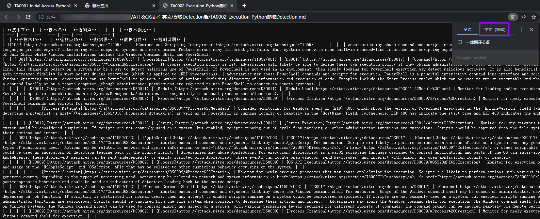Select the 英语 tab in translate popup
This screenshot has height=219, width=540.
point(467,29)
